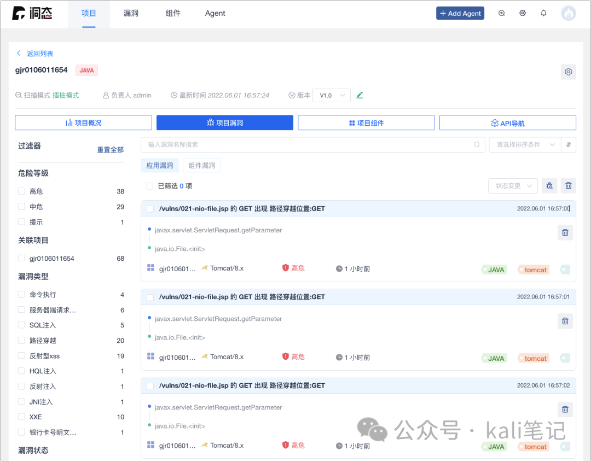The height and width of the screenshot is (462, 591).
Task: Open project settings gear on the right
Action: (x=569, y=72)
